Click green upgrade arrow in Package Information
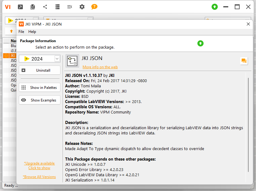The image size is (256, 191). [200, 43]
